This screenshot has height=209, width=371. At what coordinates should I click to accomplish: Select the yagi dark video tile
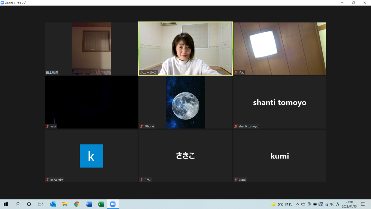(91, 102)
